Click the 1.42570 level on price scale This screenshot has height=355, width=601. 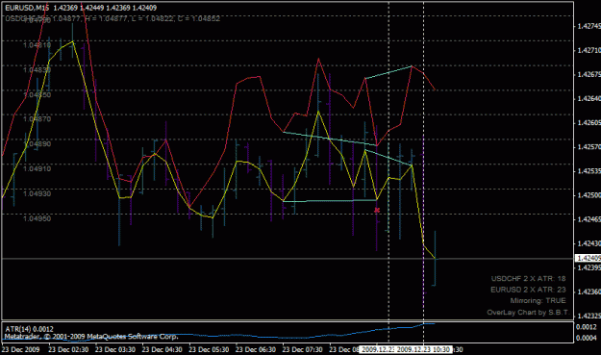pyautogui.click(x=588, y=147)
